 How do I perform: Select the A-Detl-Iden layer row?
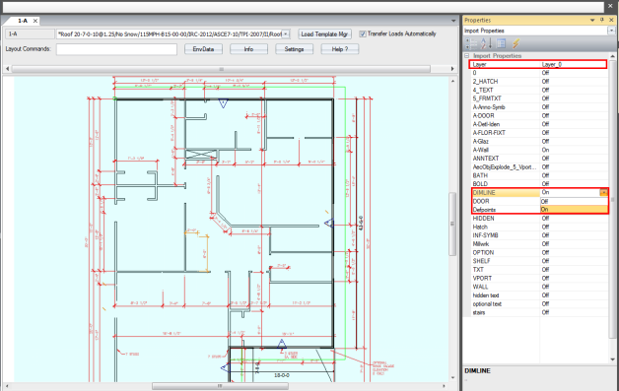(539, 124)
